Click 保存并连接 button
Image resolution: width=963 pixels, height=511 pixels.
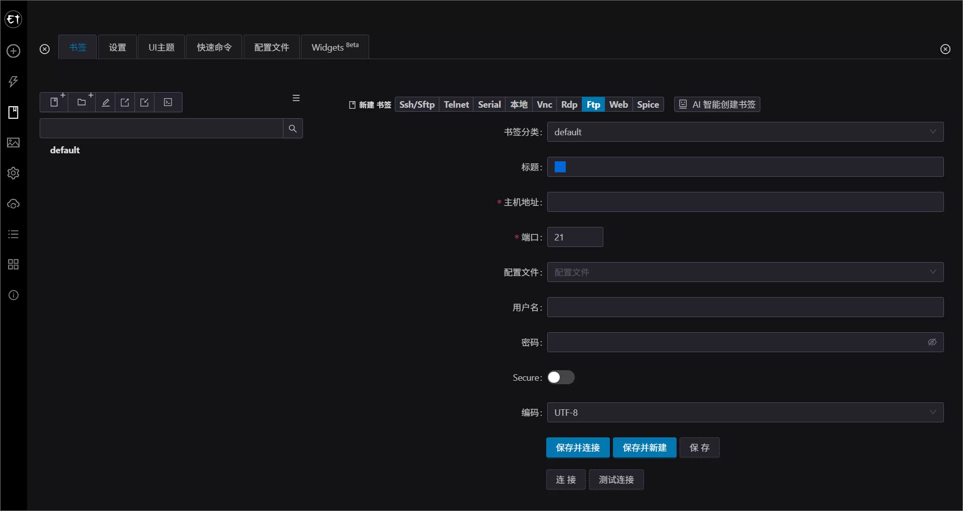(x=578, y=447)
